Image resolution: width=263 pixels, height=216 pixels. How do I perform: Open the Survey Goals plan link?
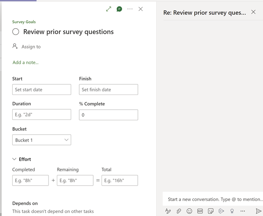(x=24, y=22)
